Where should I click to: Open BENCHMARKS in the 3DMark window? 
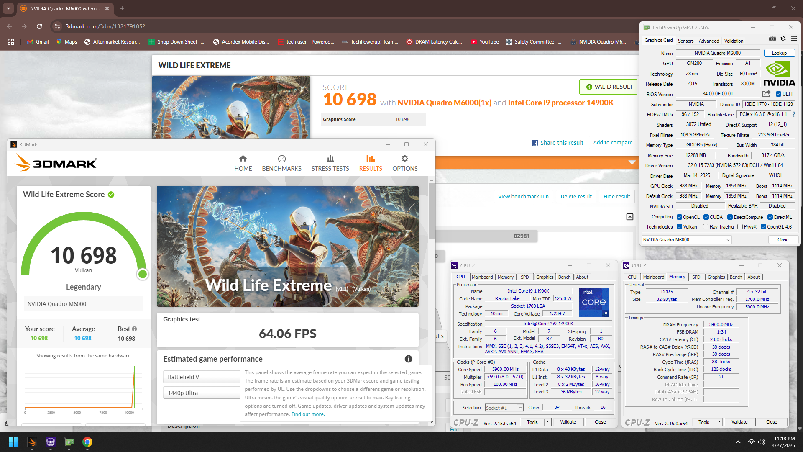point(281,163)
